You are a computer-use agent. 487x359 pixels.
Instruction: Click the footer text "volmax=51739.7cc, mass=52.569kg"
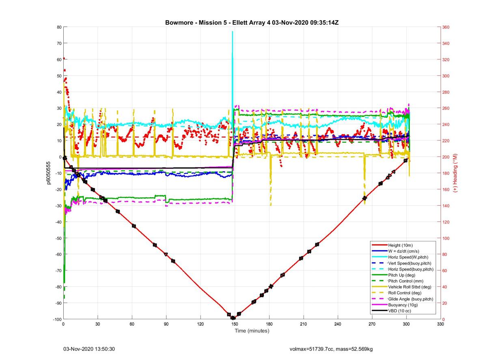point(331,349)
